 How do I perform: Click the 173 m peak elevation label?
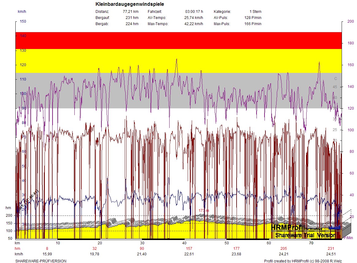coord(204,211)
